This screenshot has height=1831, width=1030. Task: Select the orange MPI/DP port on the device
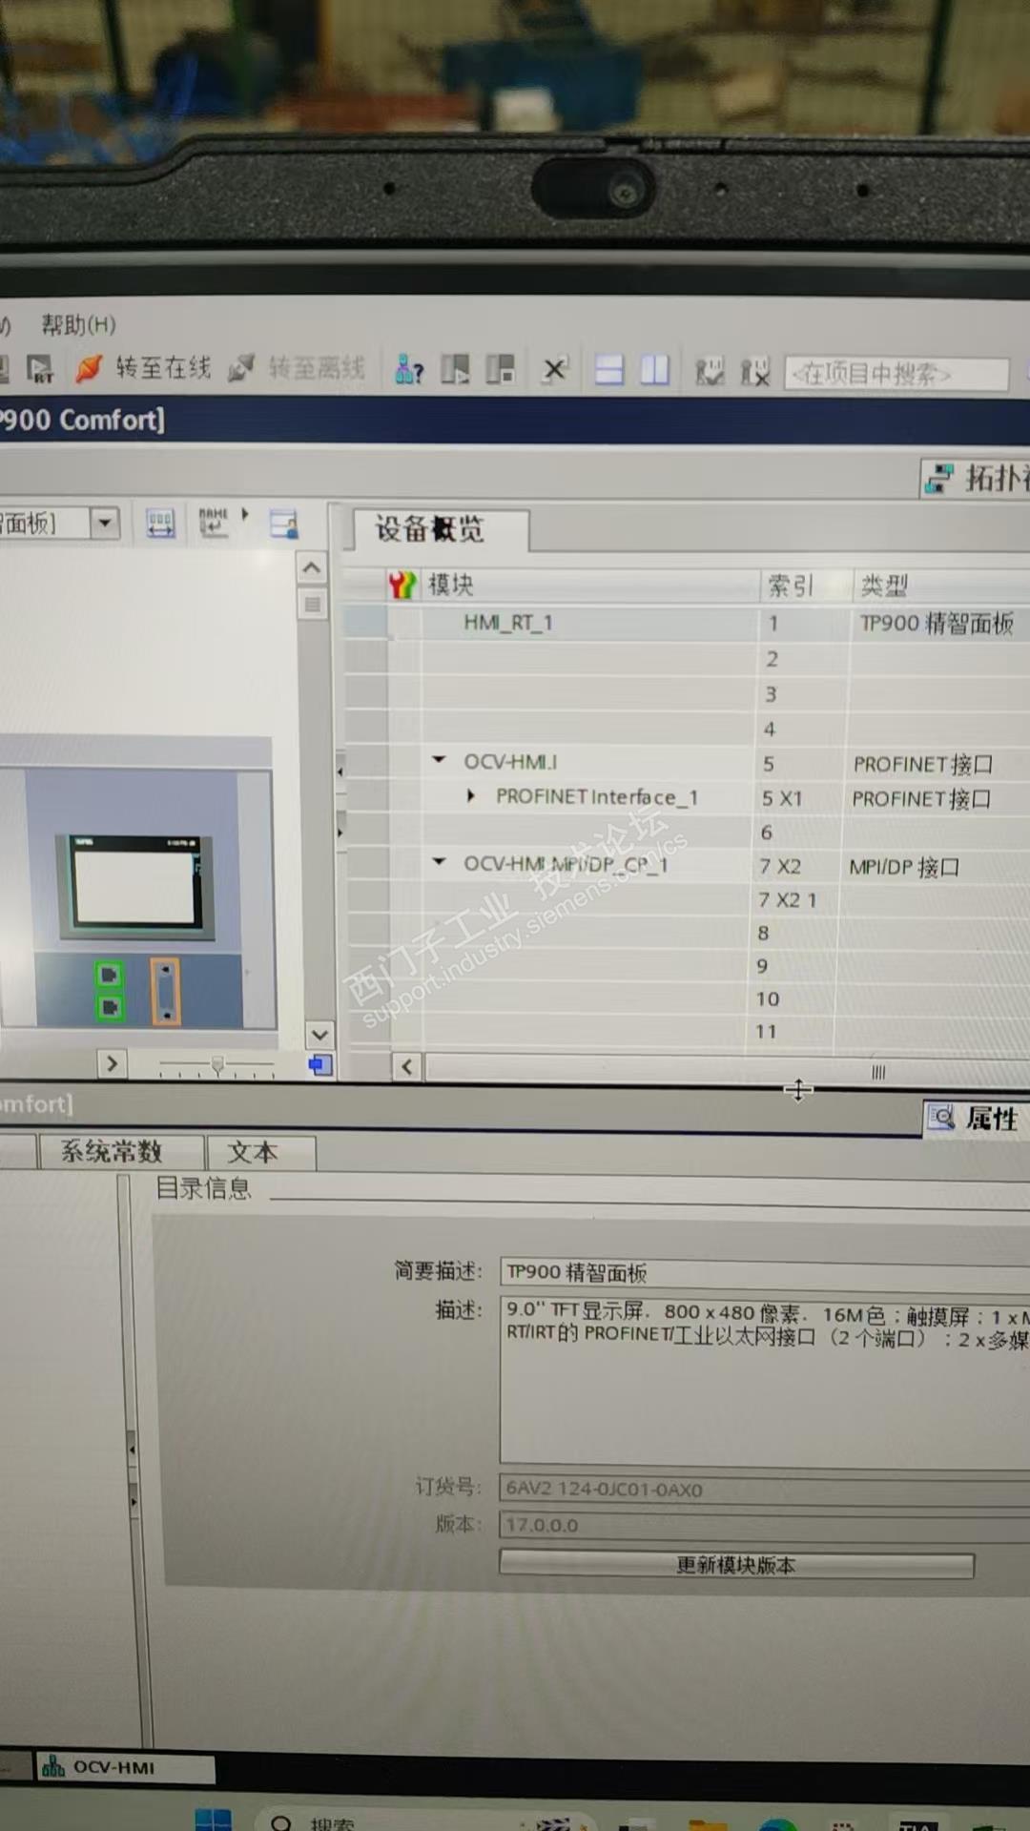tap(165, 991)
